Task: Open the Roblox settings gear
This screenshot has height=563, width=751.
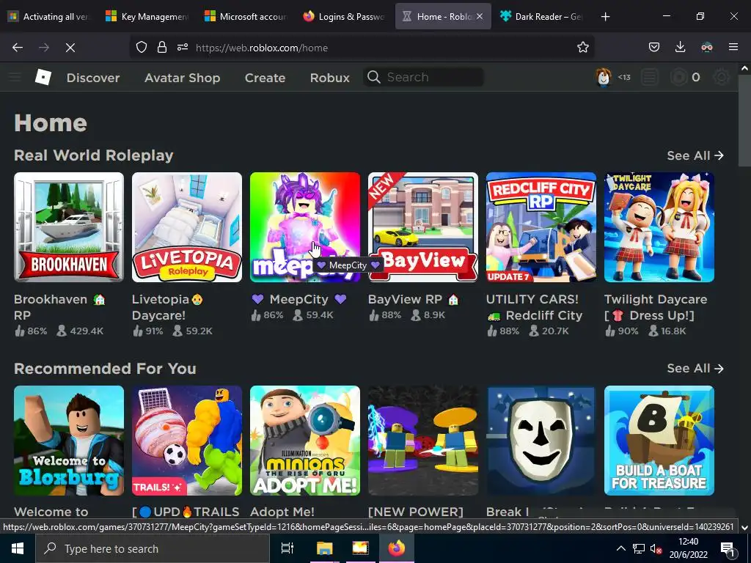Action: (x=722, y=77)
